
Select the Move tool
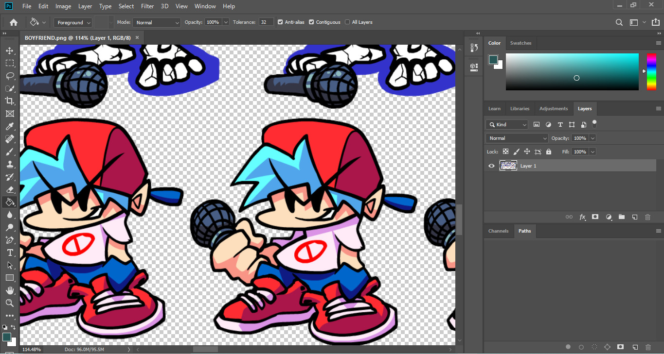click(x=10, y=50)
